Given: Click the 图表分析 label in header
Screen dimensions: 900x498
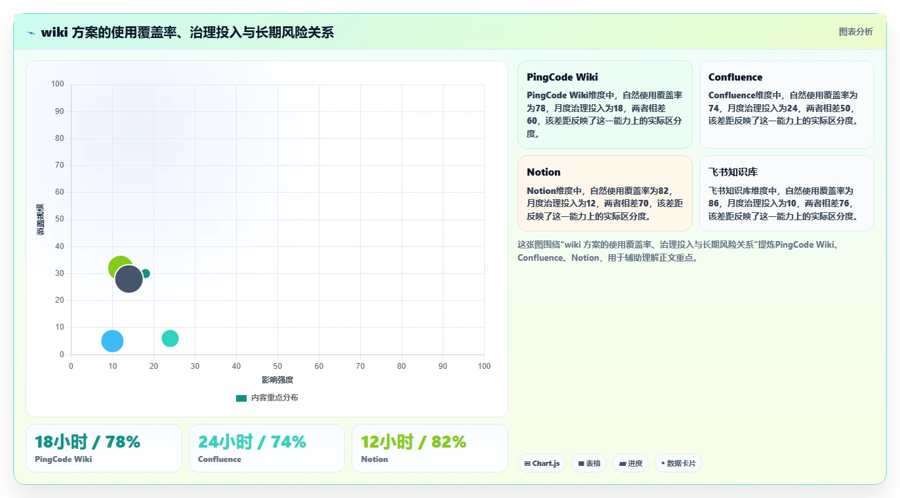Looking at the screenshot, I should click(856, 31).
